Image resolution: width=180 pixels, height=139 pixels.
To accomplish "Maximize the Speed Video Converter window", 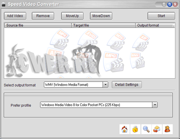I will [170, 5].
